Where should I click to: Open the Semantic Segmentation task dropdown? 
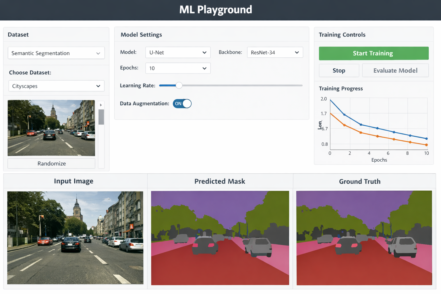[56, 53]
